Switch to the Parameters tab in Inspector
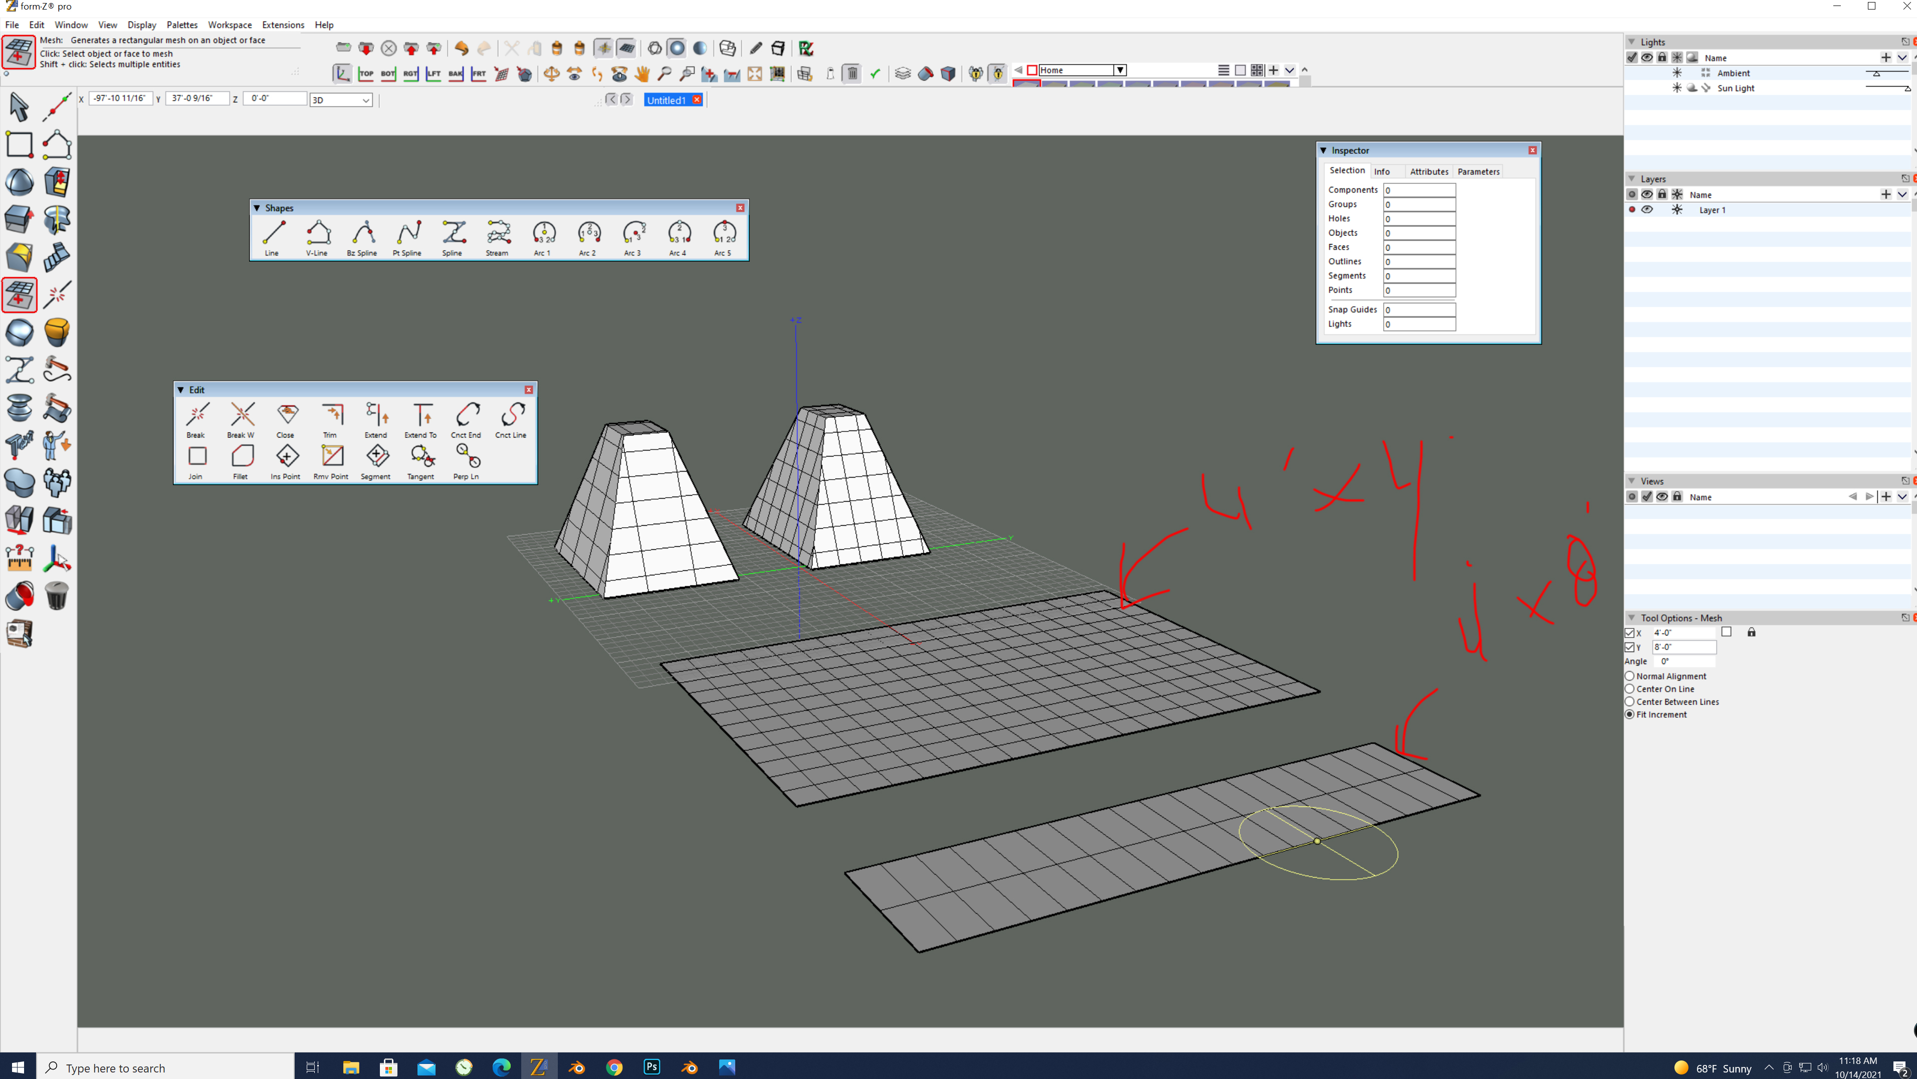This screenshot has height=1079, width=1917. 1478,171
